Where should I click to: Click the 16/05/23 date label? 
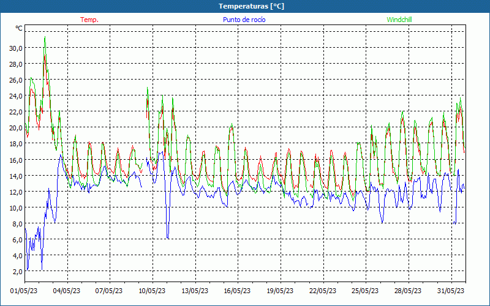click(x=237, y=291)
